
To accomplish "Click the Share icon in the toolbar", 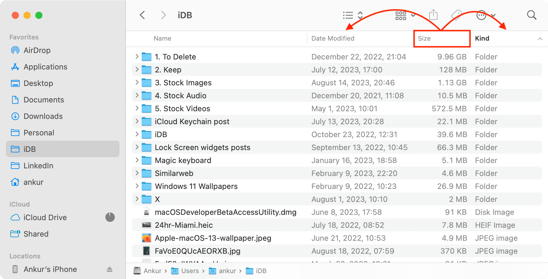I will tap(433, 15).
